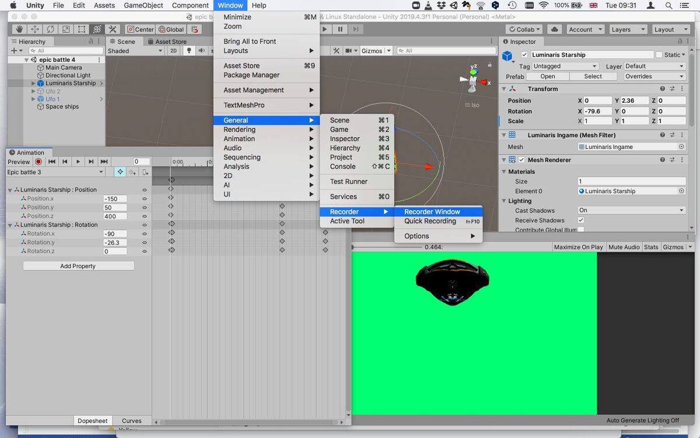
Task: Go to previous animation keyframe
Action: click(x=65, y=162)
